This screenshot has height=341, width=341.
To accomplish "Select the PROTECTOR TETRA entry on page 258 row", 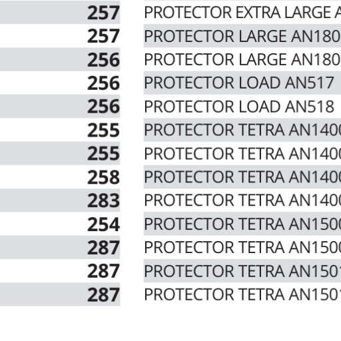I will coord(242,176).
